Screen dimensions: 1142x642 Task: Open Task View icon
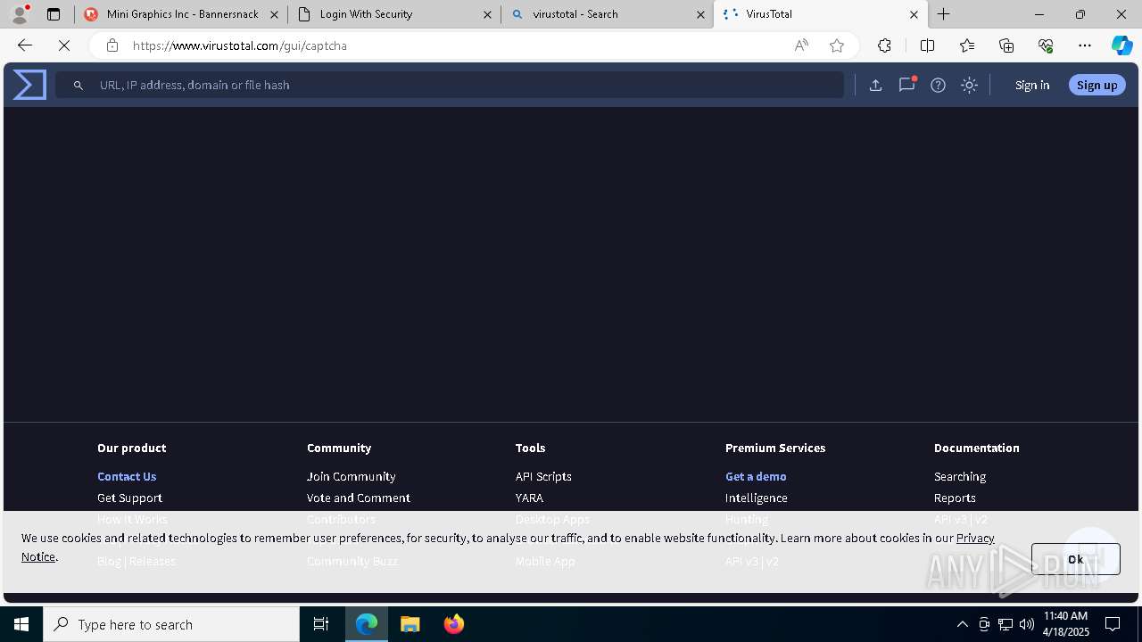(x=321, y=624)
